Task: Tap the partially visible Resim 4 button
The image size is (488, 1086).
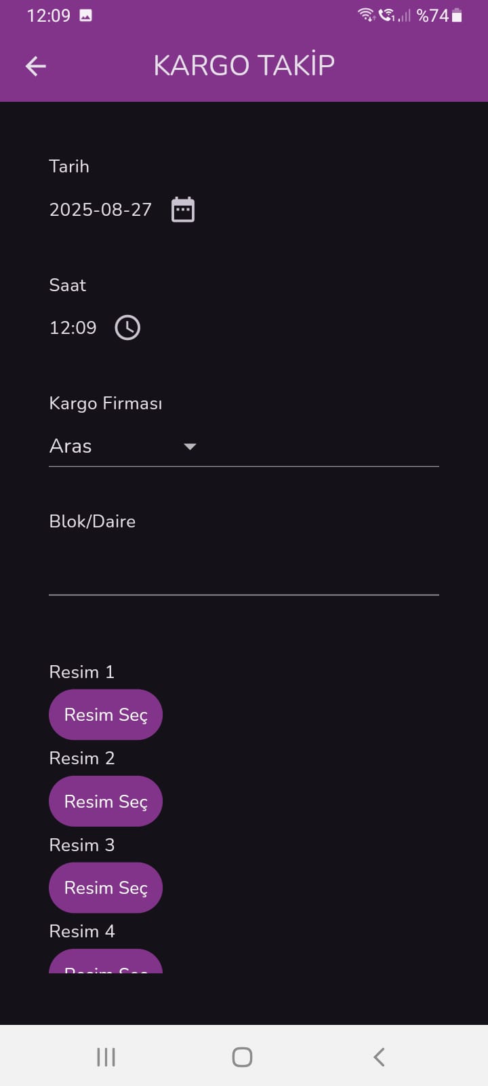Action: [106, 962]
